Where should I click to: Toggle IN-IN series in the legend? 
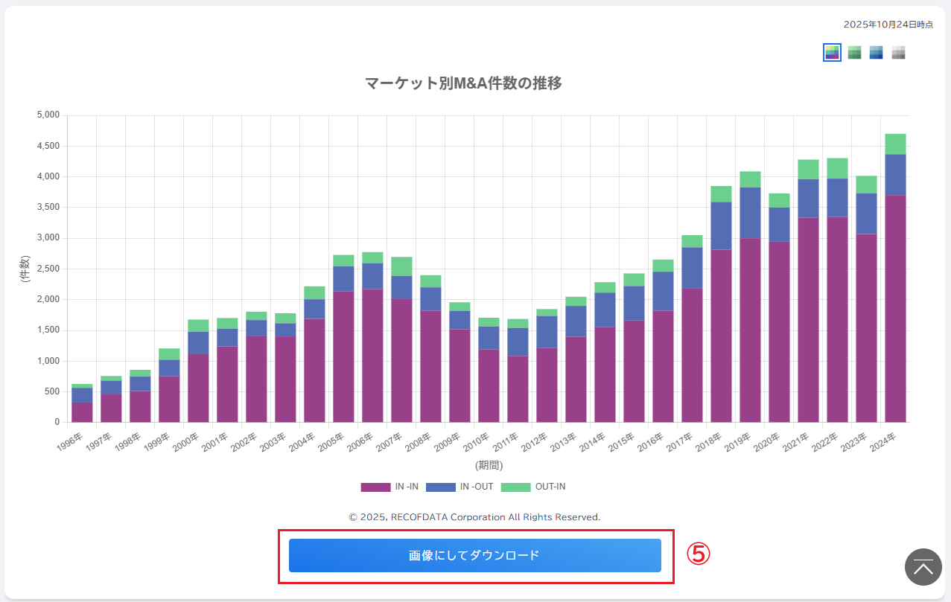407,487
